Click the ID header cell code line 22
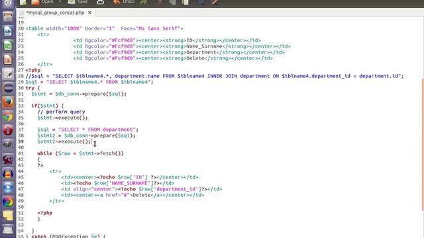The width and height of the screenshot is (424, 238). (x=167, y=40)
